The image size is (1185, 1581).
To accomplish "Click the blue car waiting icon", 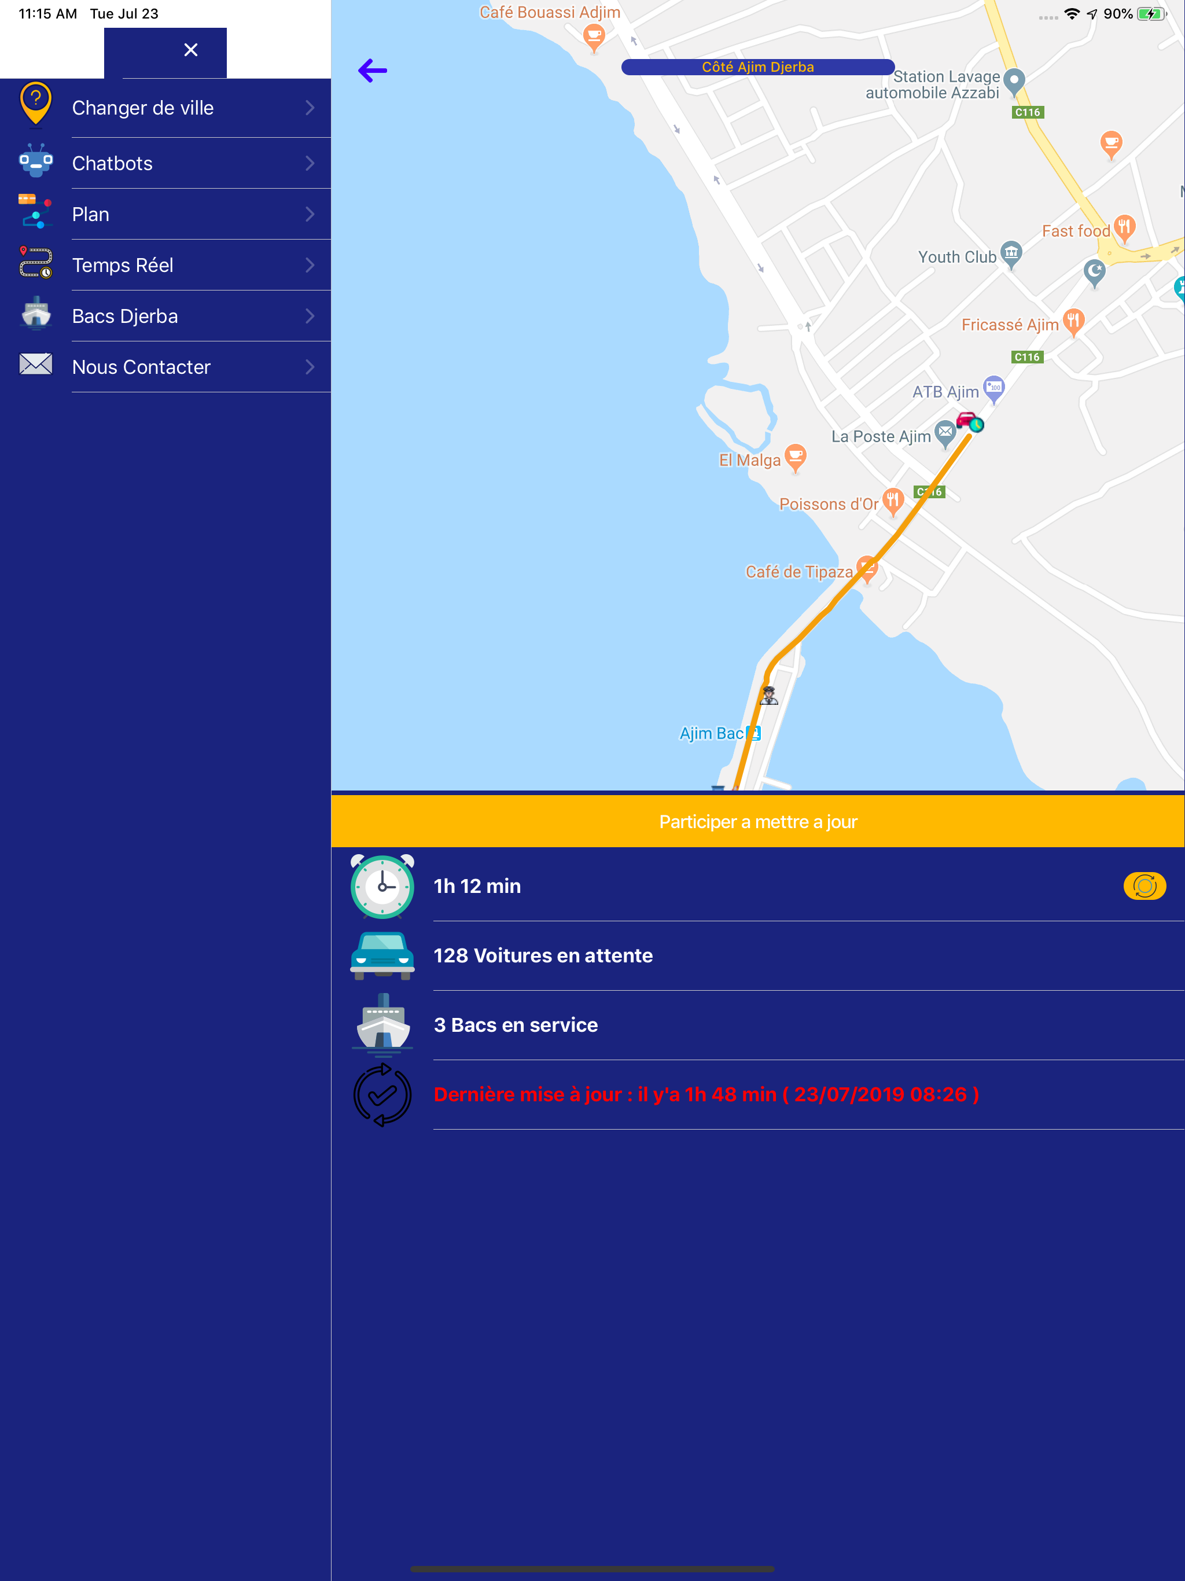I will click(x=382, y=955).
